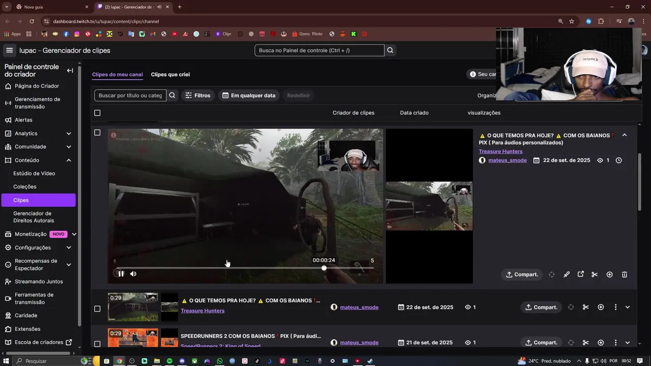Click the search magnifier beside Busca no Painel

pyautogui.click(x=390, y=50)
